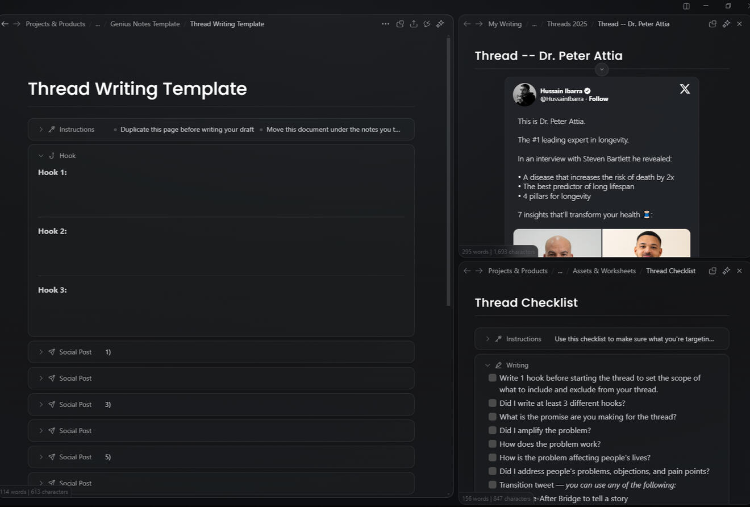This screenshot has width=750, height=507.
Task: Go forward in the left Thread Writing Template pane
Action: tap(16, 24)
